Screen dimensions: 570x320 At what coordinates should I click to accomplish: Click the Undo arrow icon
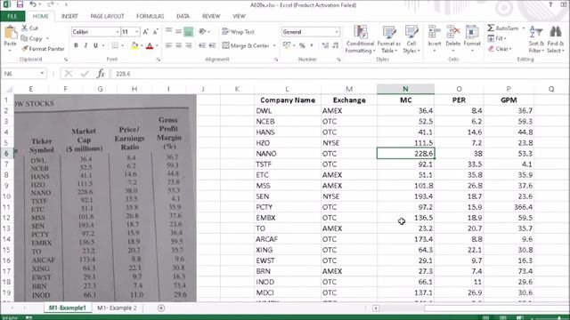point(33,4)
